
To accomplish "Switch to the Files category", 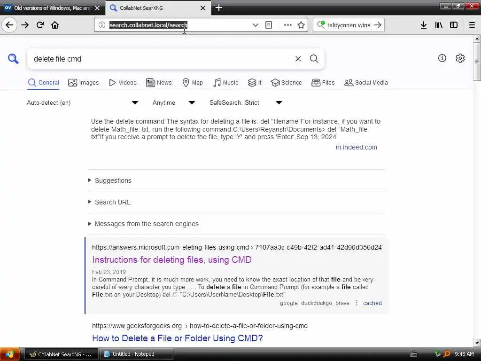I will 323,83.
